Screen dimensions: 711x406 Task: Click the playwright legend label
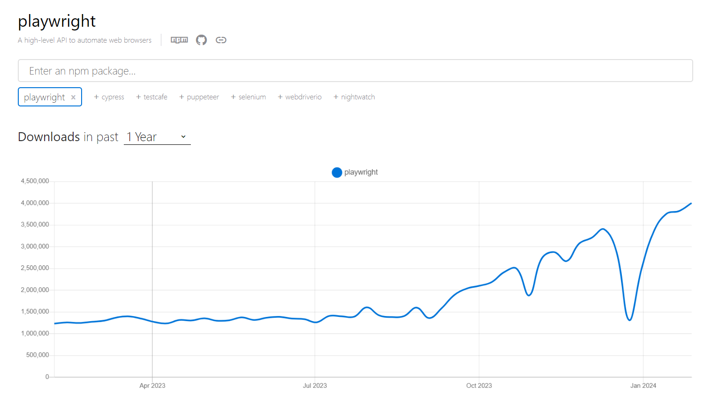point(361,173)
